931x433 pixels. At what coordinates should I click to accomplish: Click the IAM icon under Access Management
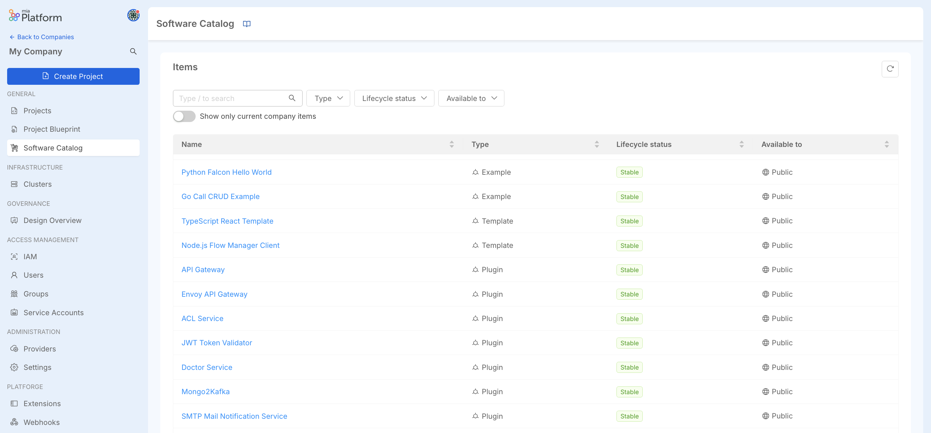pyautogui.click(x=14, y=256)
